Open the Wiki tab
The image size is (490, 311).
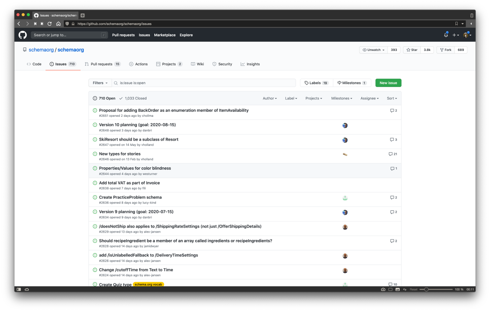[x=197, y=64]
